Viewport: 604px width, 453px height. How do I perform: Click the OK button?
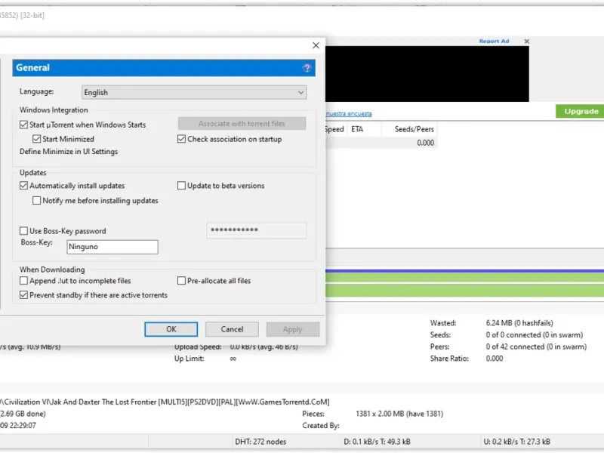171,329
